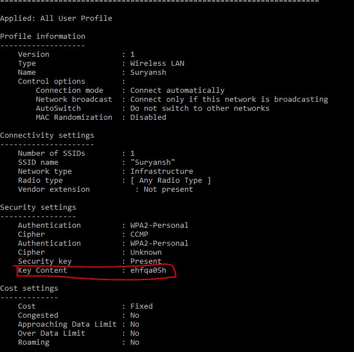354x352 pixels.
Task: Click the SSID name "Suryansh" text
Action: point(153,162)
